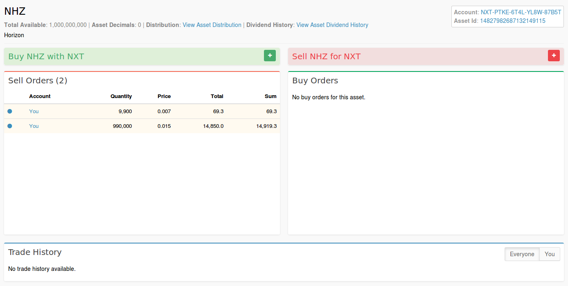The width and height of the screenshot is (568, 286).
Task: Click the Asset Id number 14827982687132149115
Action: (x=512, y=21)
